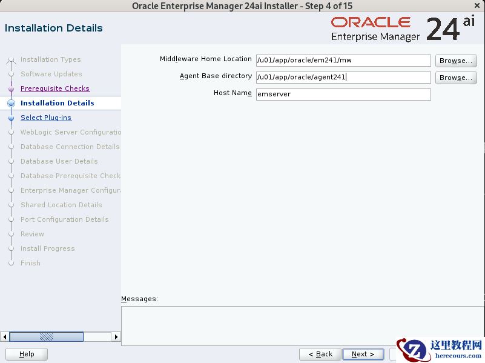
Task: Click the WebLogic Server Configuration step
Action: tap(70, 132)
